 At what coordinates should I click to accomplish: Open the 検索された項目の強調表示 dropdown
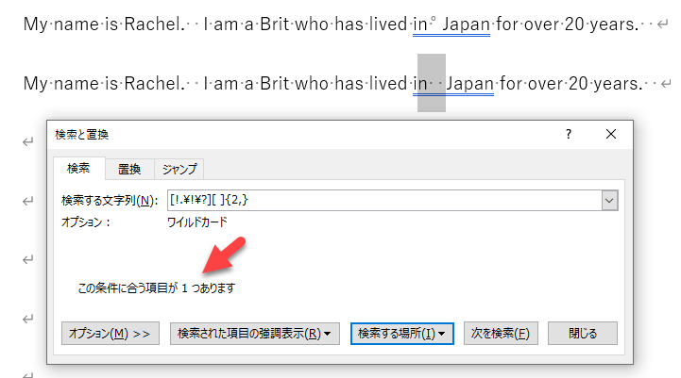point(255,333)
